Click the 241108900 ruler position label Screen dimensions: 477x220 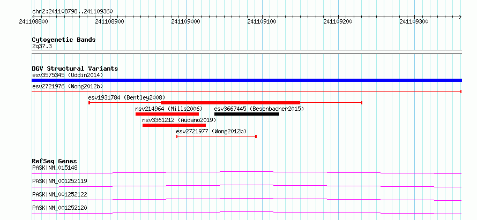pyautogui.click(x=109, y=21)
